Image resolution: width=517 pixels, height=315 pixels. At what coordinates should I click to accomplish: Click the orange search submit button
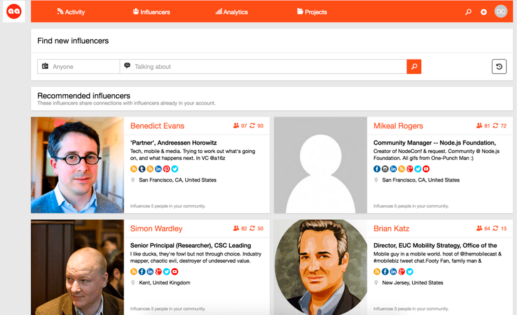click(414, 66)
